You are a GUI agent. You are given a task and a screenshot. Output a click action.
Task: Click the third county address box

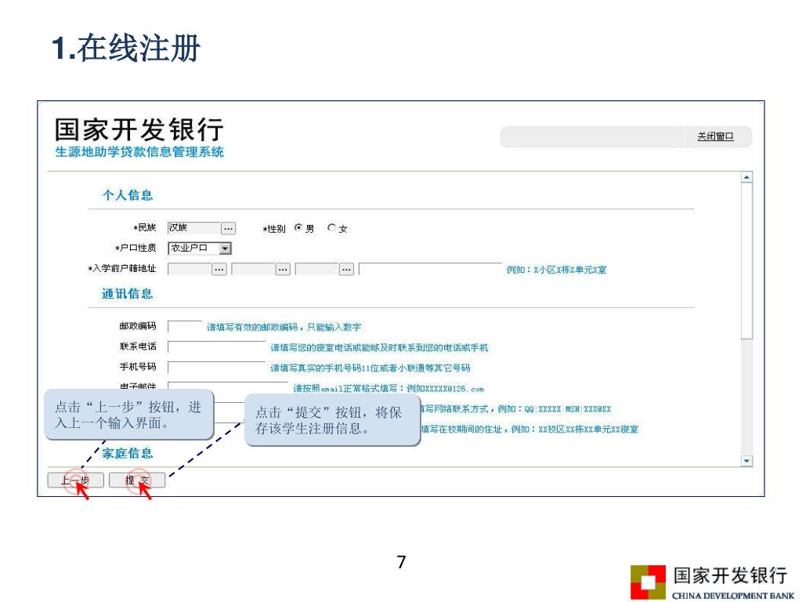317,270
